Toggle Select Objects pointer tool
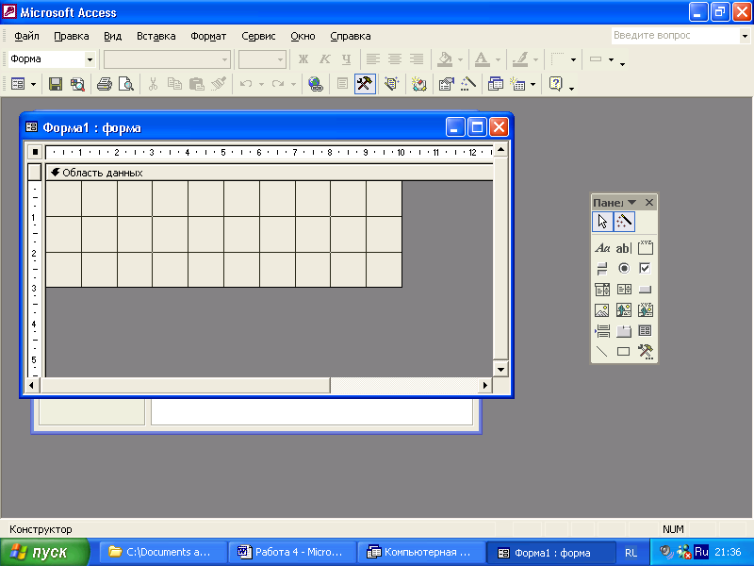 click(602, 222)
